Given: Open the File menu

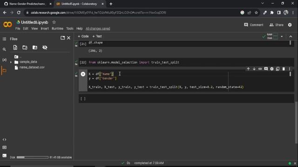Looking at the screenshot, I should (18, 29).
